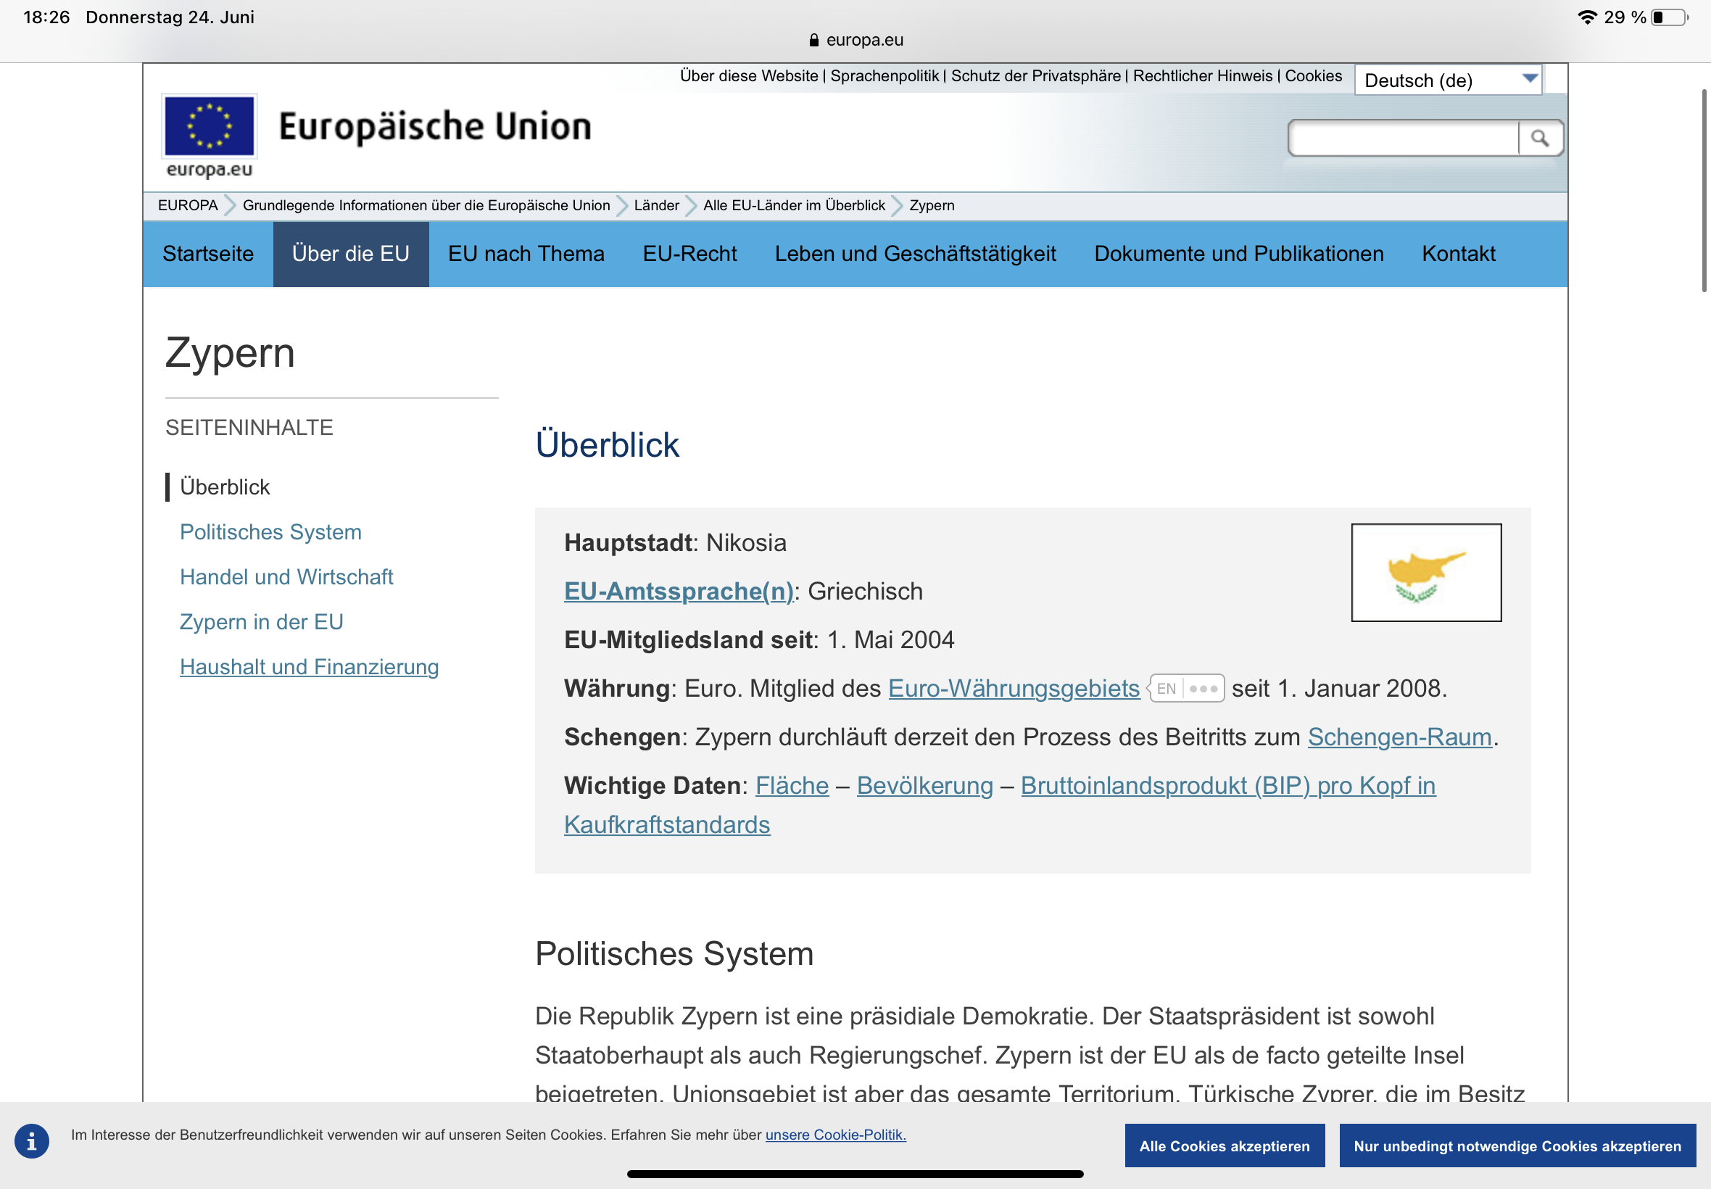Click inside the site search field

(1403, 138)
